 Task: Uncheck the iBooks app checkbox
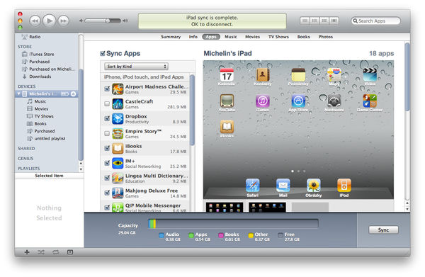coord(107,148)
